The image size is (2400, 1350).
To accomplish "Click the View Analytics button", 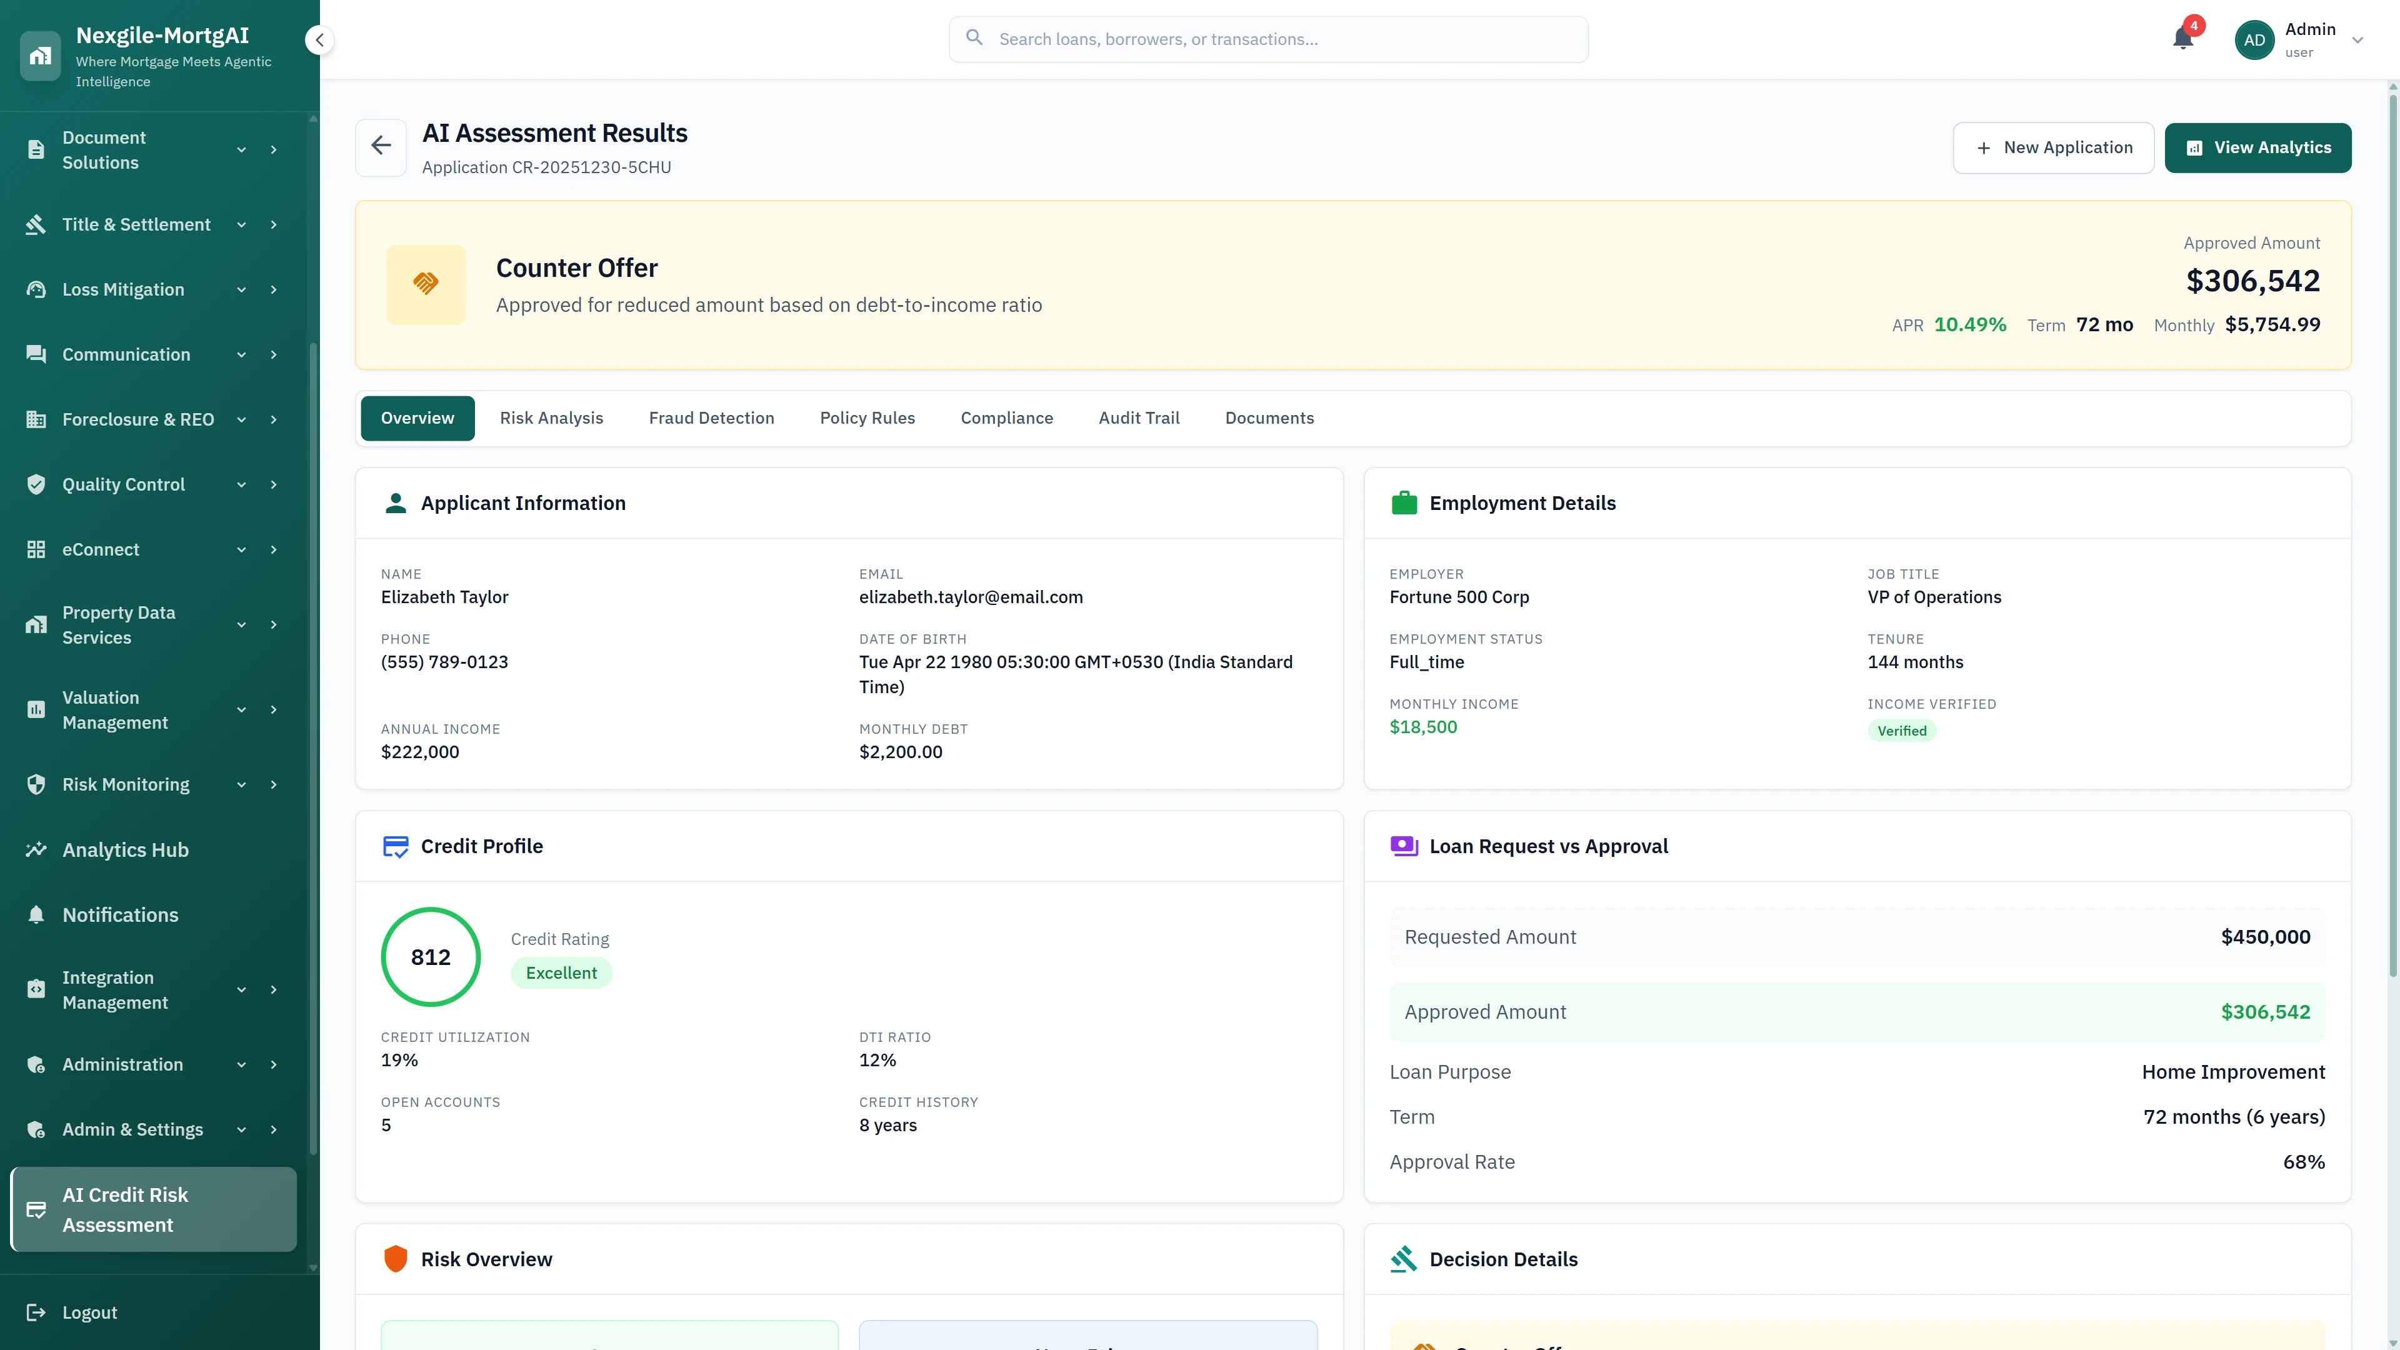I will point(2258,147).
